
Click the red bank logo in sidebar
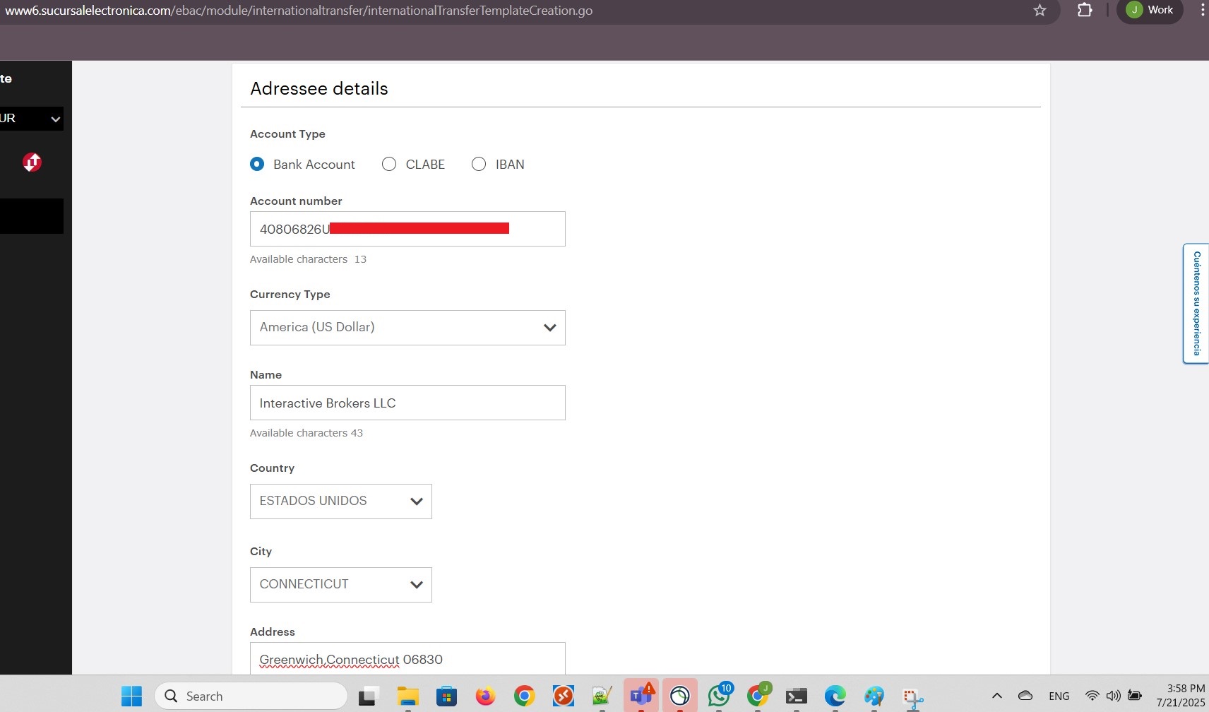pyautogui.click(x=32, y=162)
